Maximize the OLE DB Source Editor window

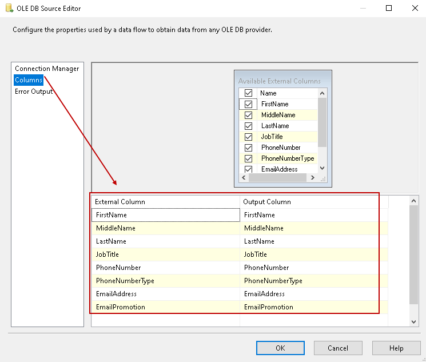coord(389,8)
